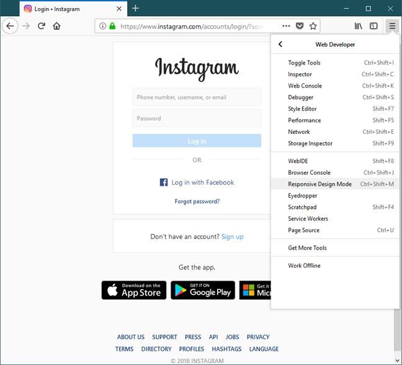Open Forgot password? link
Viewport: 402px width, 365px height.
197,201
